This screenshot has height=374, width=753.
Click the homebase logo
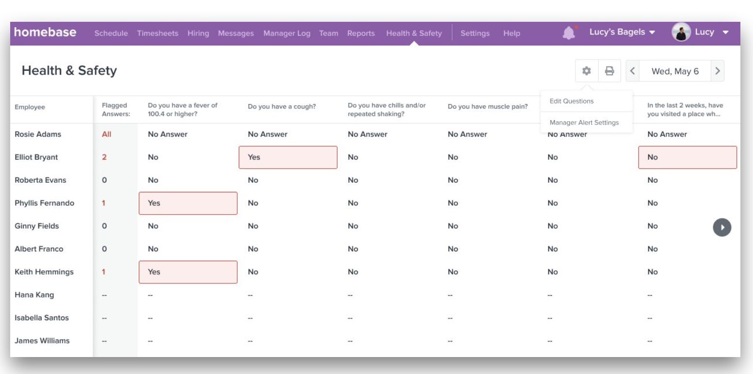(45, 32)
